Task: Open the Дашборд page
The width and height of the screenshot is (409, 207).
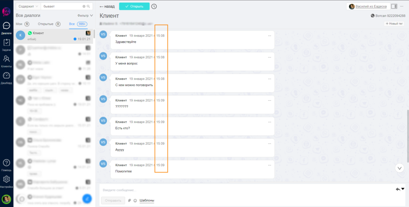Action: point(6,78)
